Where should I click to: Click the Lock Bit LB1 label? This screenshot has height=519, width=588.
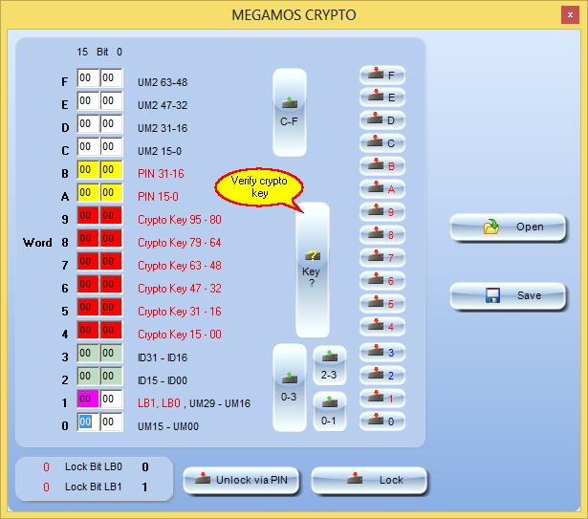pos(94,487)
